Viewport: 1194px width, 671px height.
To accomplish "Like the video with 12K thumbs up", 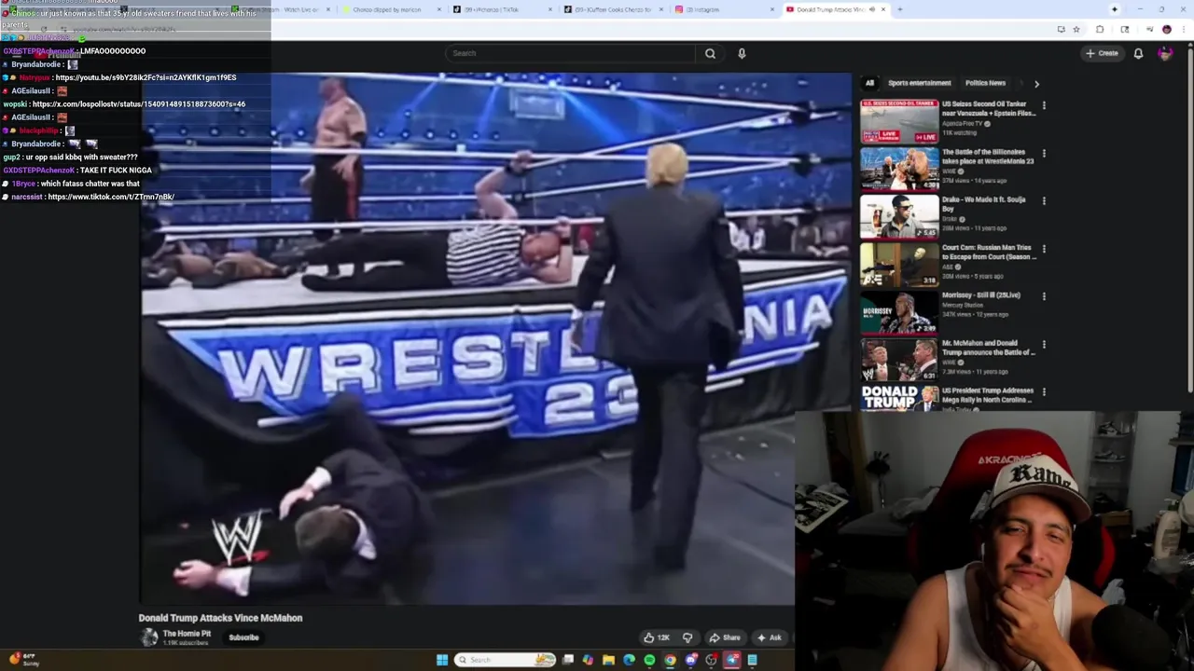I will 657,637.
